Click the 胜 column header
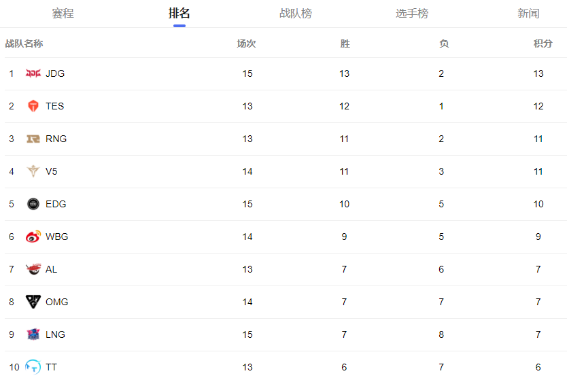This screenshot has height=382, width=567. coord(345,44)
